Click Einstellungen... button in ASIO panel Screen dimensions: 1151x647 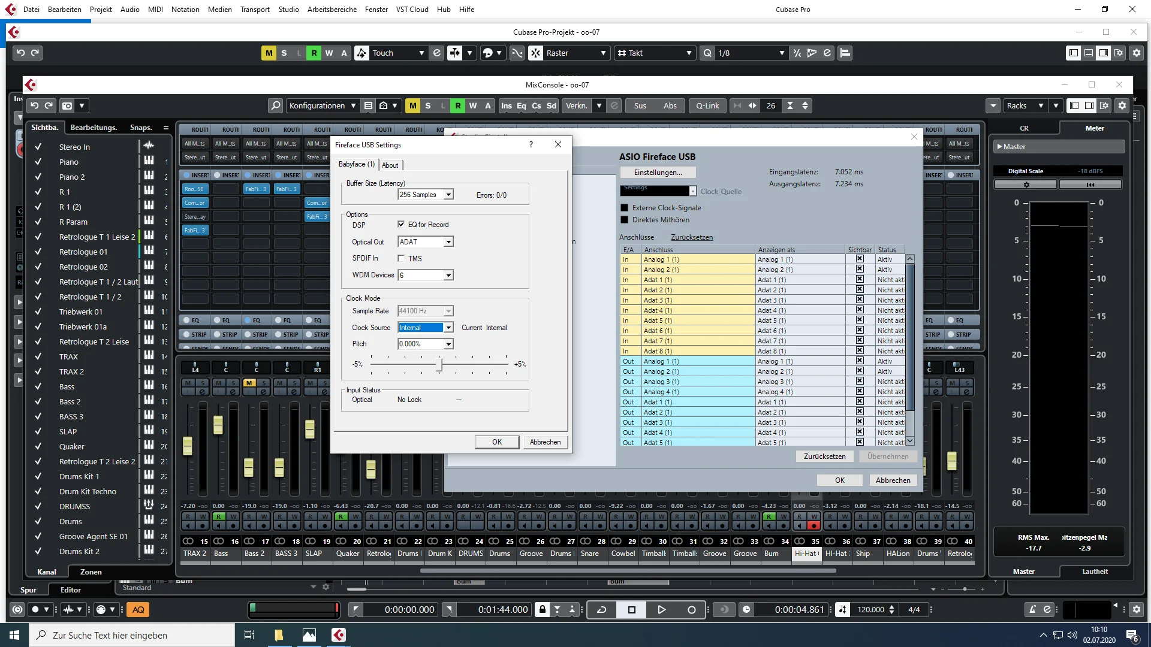658,173
